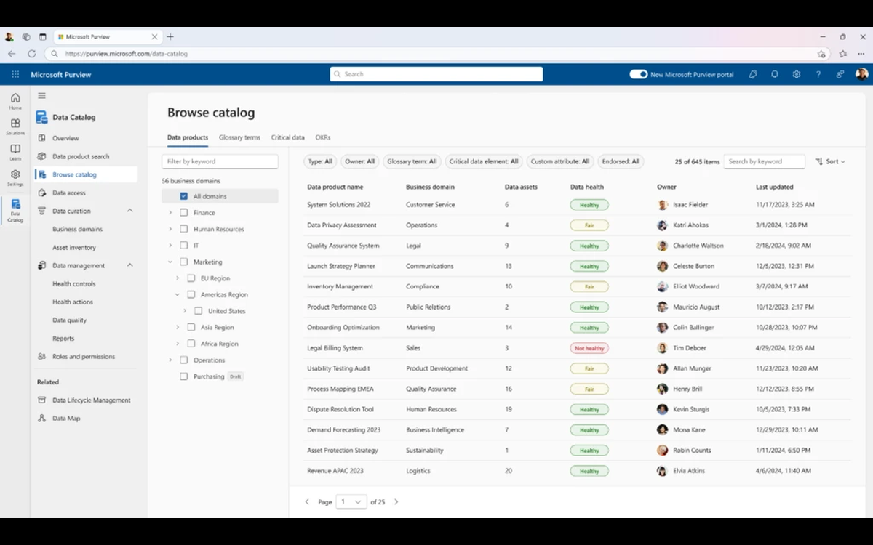Open Health controls in the sidebar
This screenshot has width=873, height=545.
click(74, 283)
